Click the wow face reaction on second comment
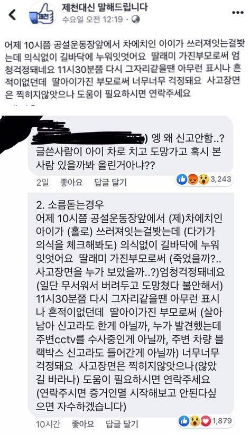 (195, 421)
